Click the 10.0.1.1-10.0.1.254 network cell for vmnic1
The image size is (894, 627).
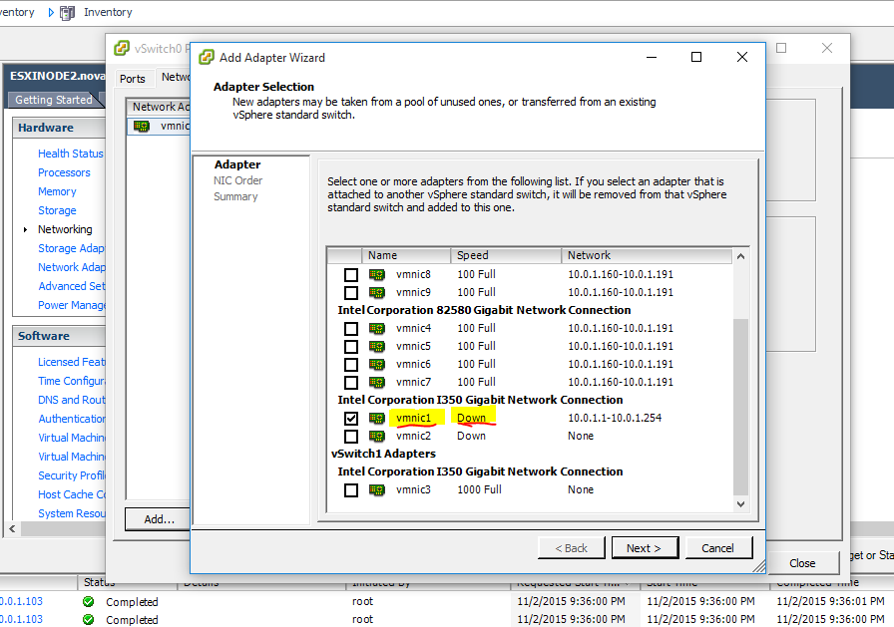pos(615,418)
